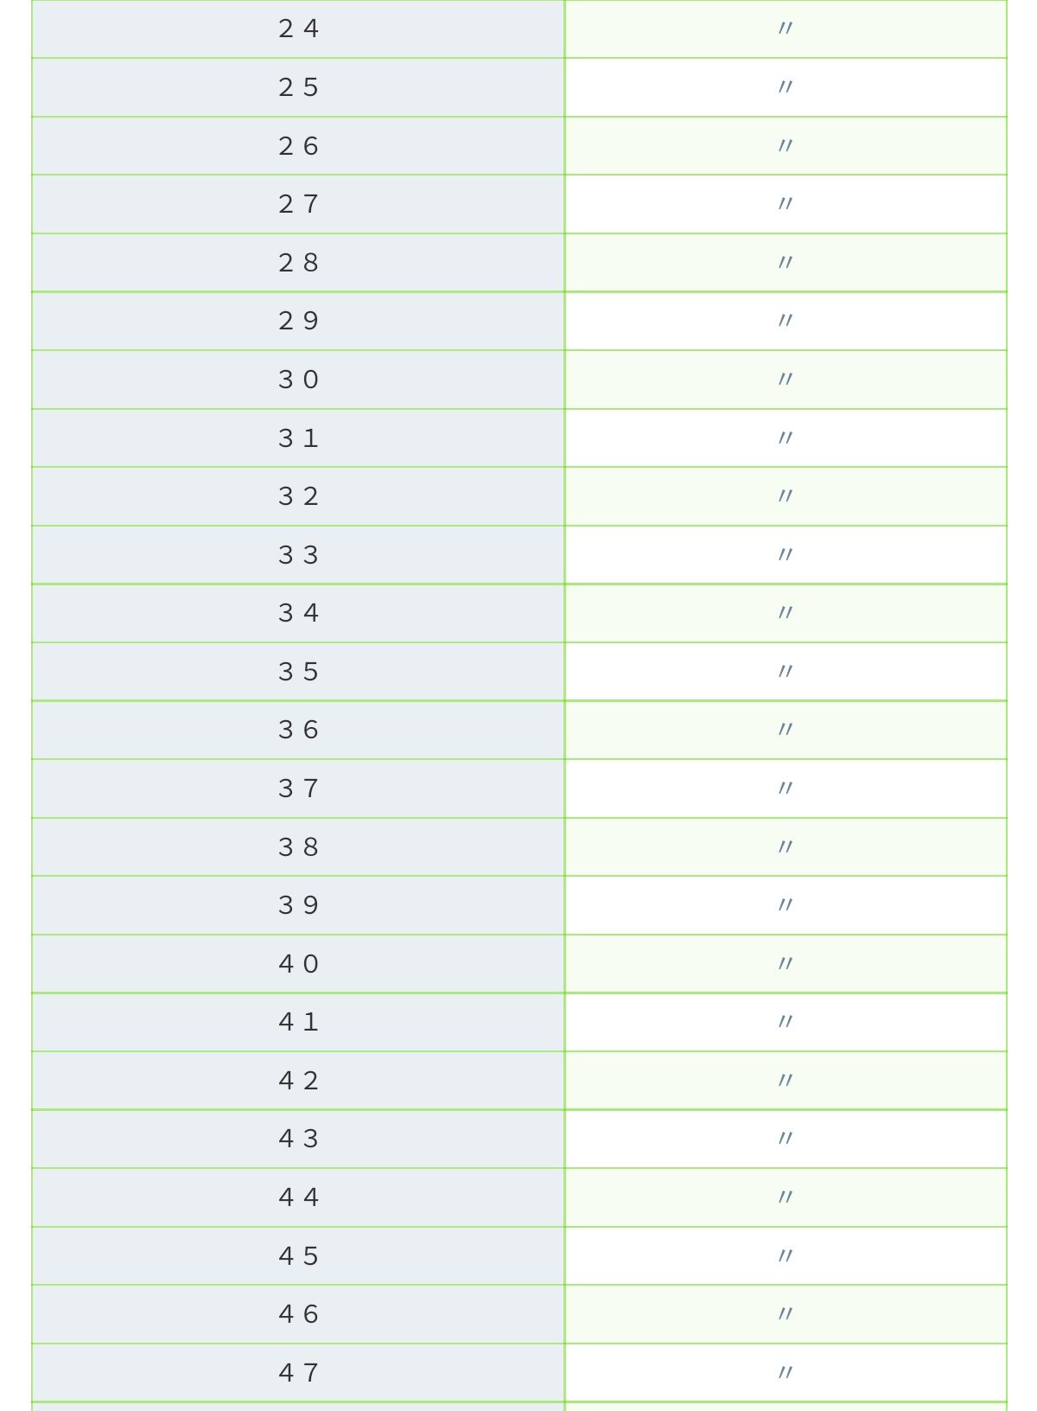Select the ditto mark in row 45

pyautogui.click(x=786, y=1255)
